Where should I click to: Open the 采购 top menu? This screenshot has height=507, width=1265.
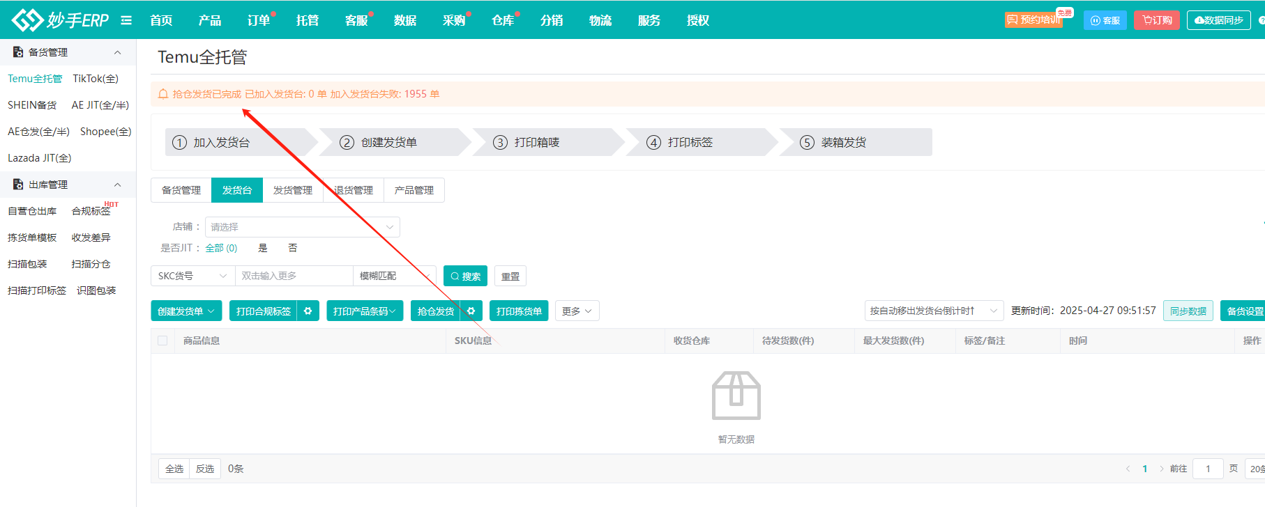pyautogui.click(x=454, y=20)
